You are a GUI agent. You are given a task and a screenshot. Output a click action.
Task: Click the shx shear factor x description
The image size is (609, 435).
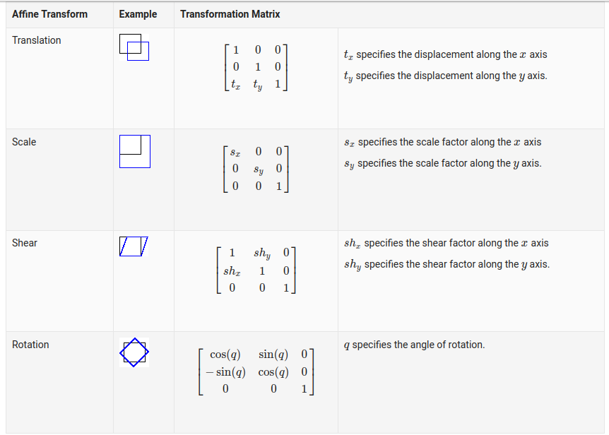pos(446,243)
